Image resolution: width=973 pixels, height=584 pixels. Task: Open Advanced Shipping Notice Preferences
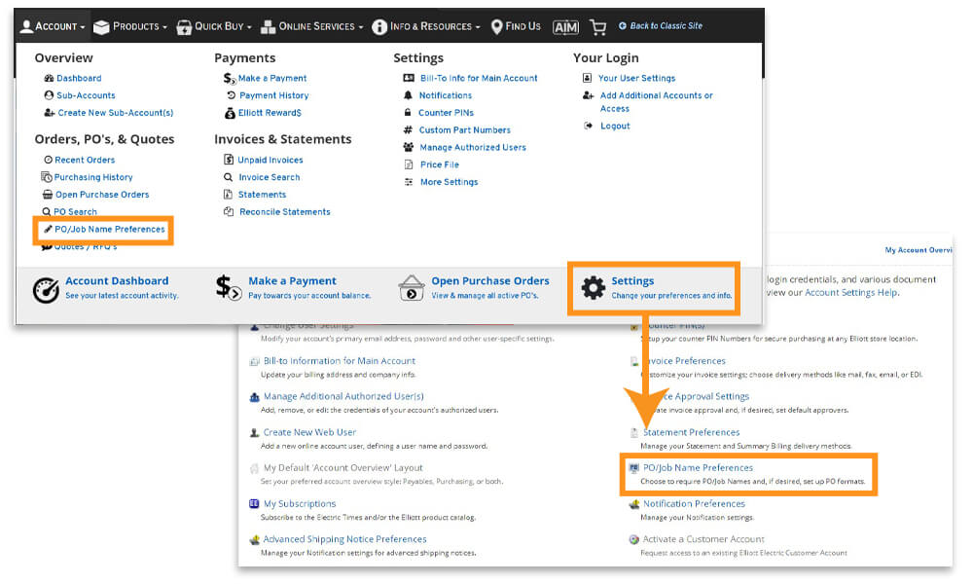click(345, 539)
